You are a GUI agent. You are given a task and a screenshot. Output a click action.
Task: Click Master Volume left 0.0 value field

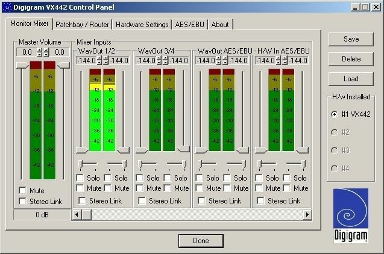pyautogui.click(x=27, y=52)
